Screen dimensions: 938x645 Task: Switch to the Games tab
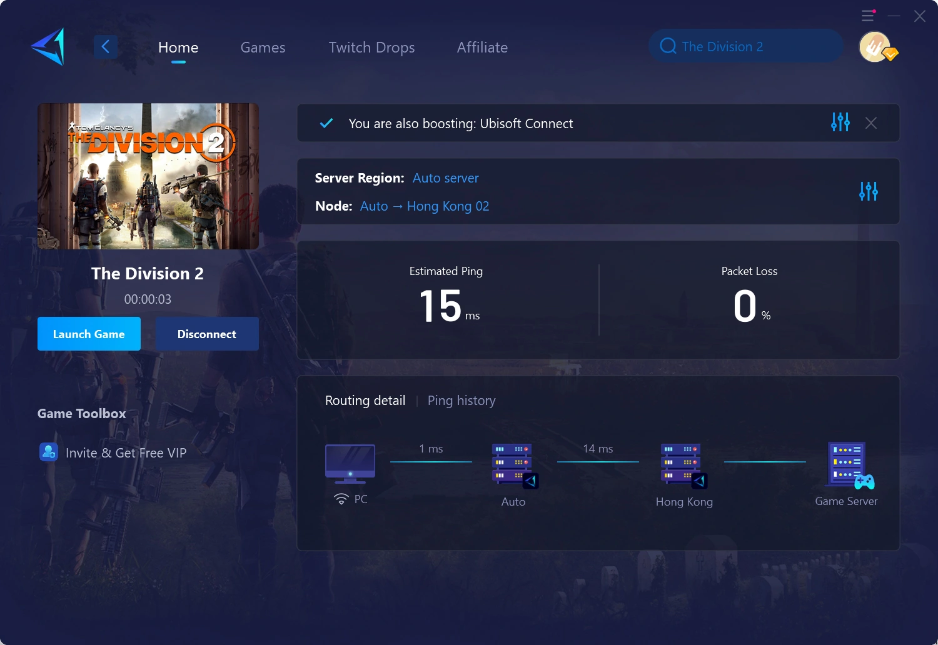[x=263, y=47]
